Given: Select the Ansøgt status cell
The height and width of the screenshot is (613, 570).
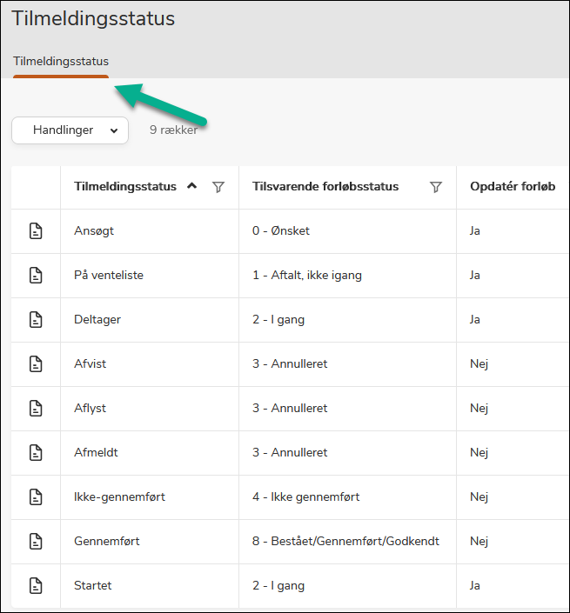Looking at the screenshot, I should tap(94, 231).
